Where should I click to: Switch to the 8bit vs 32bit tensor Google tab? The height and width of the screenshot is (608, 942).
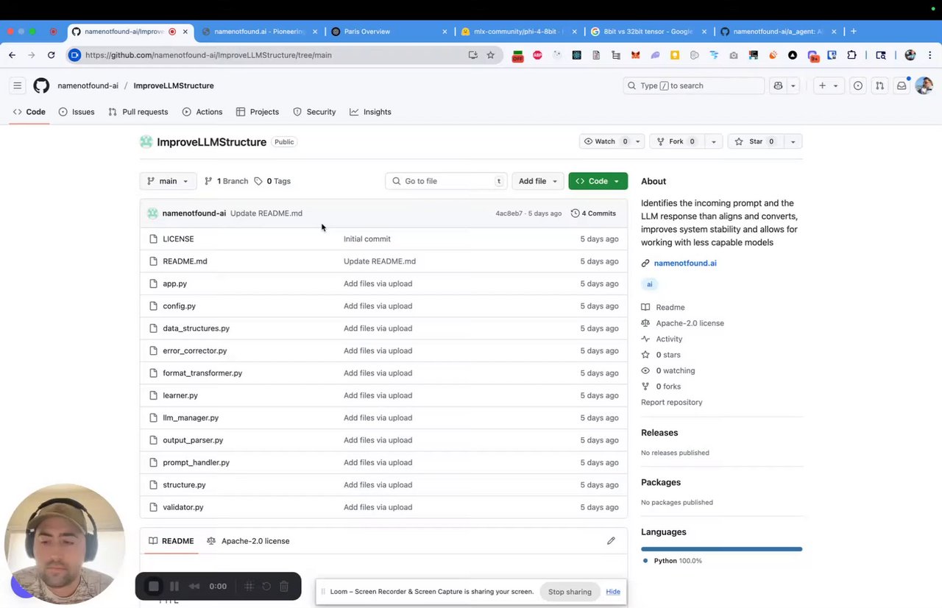[648, 32]
